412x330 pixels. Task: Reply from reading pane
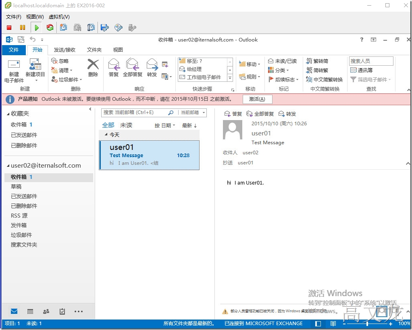[233, 114]
